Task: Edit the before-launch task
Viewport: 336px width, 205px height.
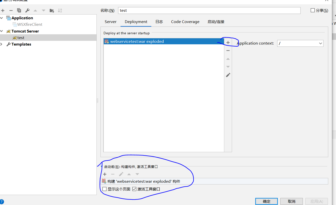Action: click(121, 174)
